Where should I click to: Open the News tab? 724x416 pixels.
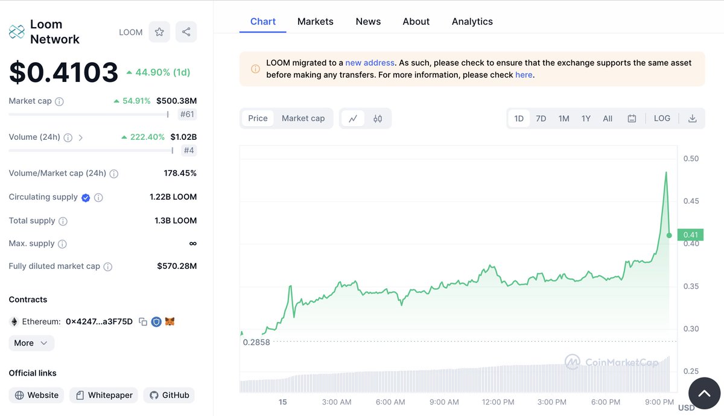tap(368, 22)
